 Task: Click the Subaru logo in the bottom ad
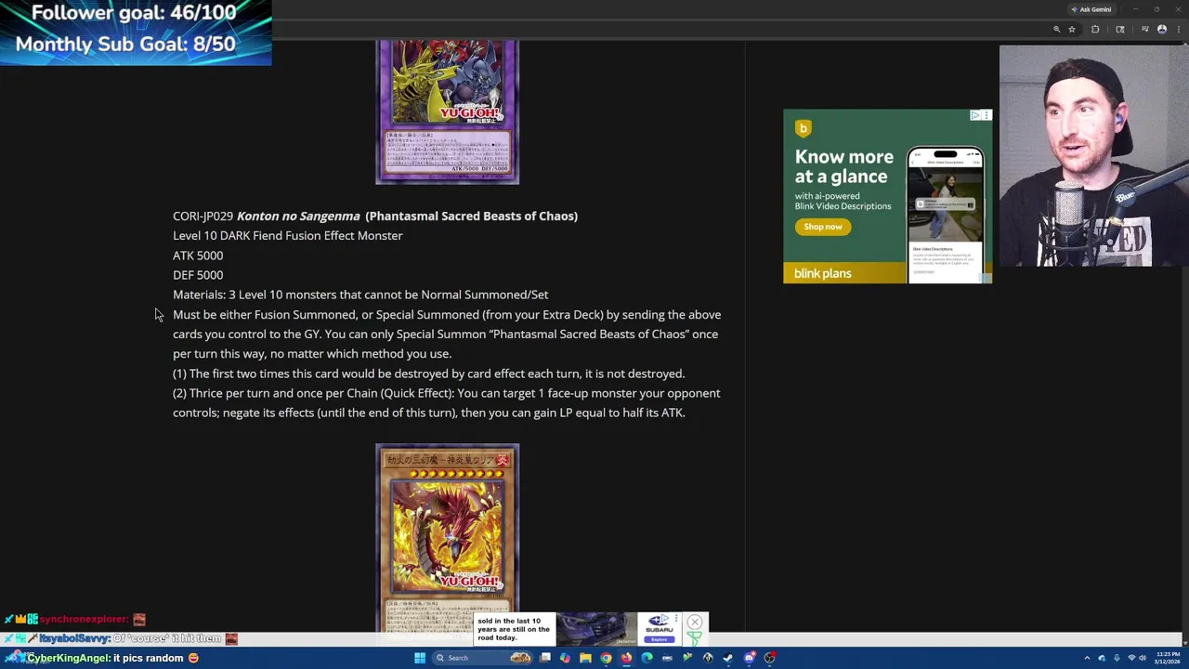click(x=659, y=623)
